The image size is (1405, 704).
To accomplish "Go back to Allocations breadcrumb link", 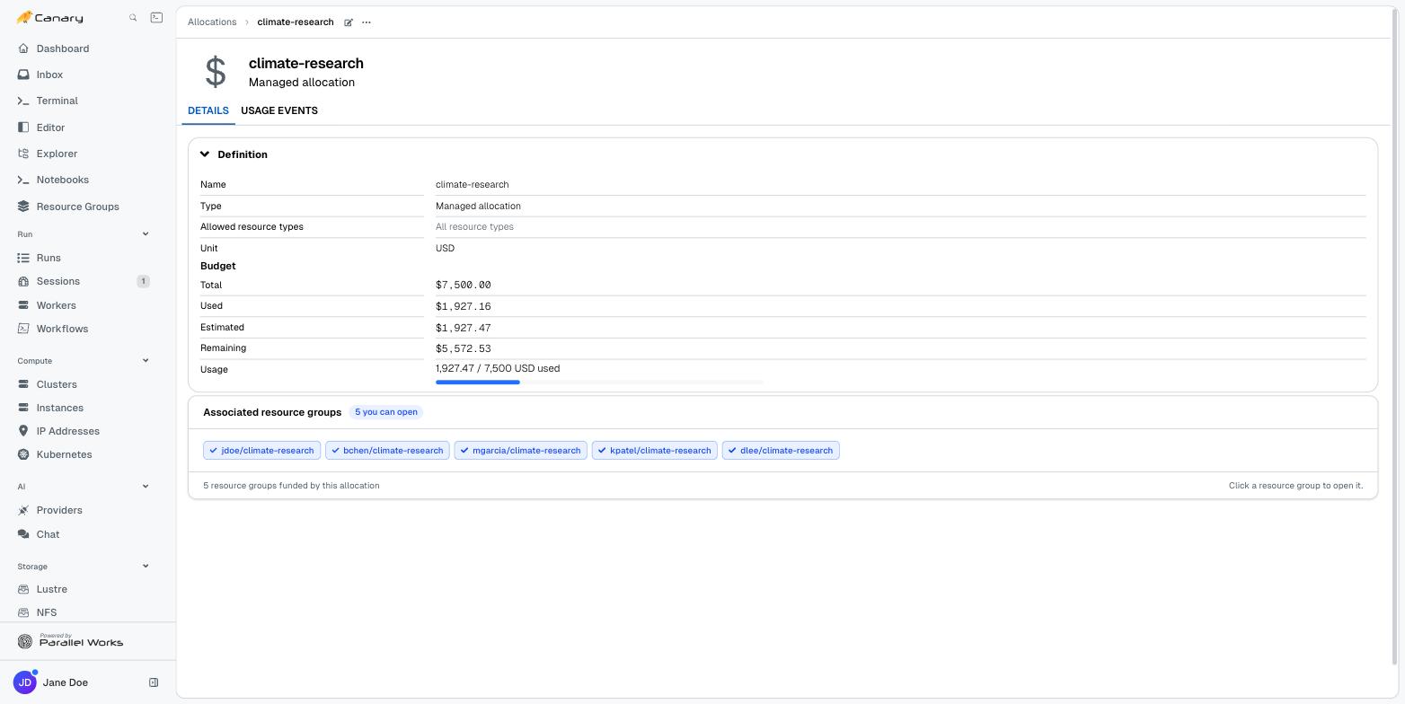I will point(212,22).
